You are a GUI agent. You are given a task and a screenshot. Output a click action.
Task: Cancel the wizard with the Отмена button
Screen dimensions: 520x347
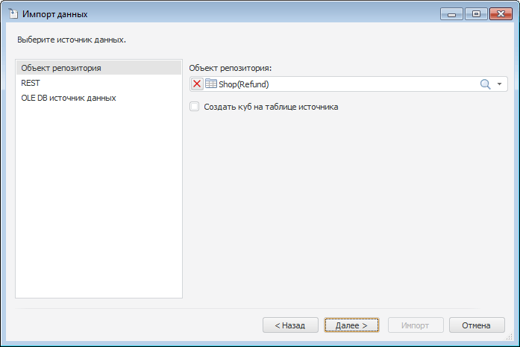pos(476,325)
